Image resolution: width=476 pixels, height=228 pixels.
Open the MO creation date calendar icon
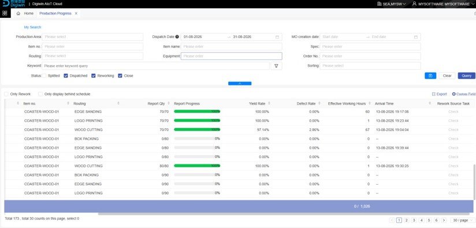click(x=416, y=37)
